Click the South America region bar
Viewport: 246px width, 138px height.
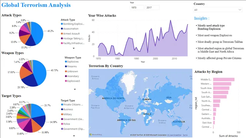[x=221, y=92]
